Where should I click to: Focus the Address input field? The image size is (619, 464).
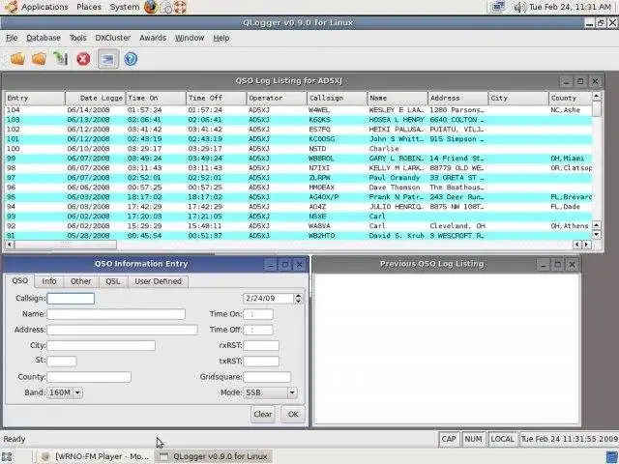coord(122,330)
